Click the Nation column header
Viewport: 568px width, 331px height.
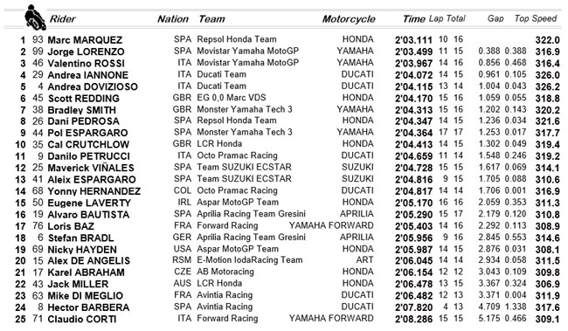pyautogui.click(x=173, y=19)
